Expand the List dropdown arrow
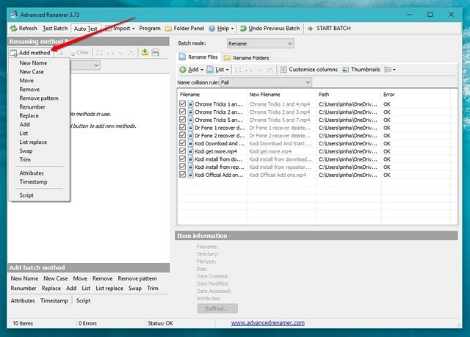 [228, 70]
